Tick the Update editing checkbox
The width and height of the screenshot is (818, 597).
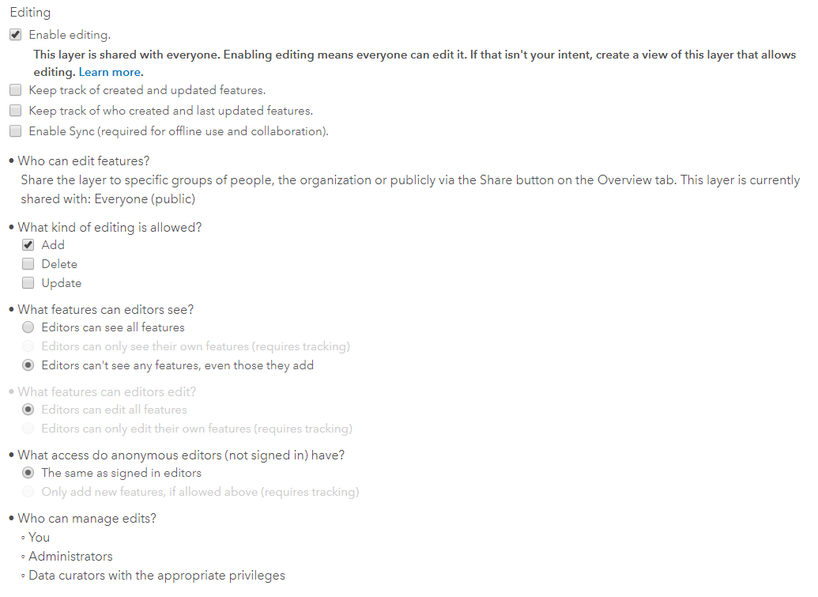click(28, 283)
